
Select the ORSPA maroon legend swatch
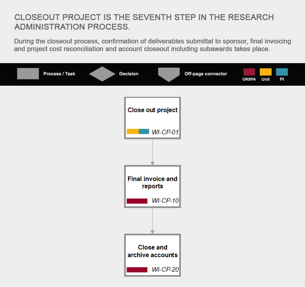(x=249, y=72)
